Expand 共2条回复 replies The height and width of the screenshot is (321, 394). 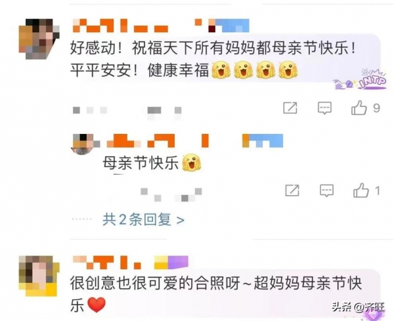143,220
